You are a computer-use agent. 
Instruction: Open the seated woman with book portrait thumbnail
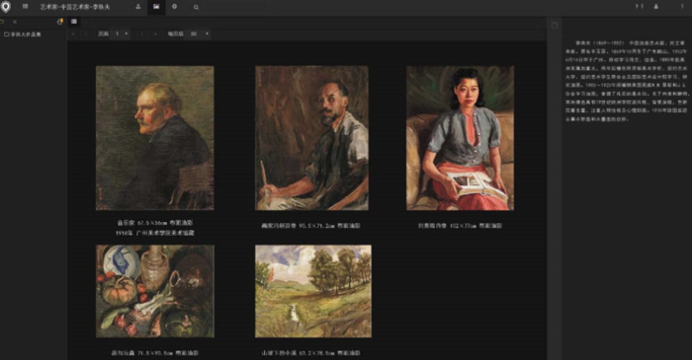point(460,138)
